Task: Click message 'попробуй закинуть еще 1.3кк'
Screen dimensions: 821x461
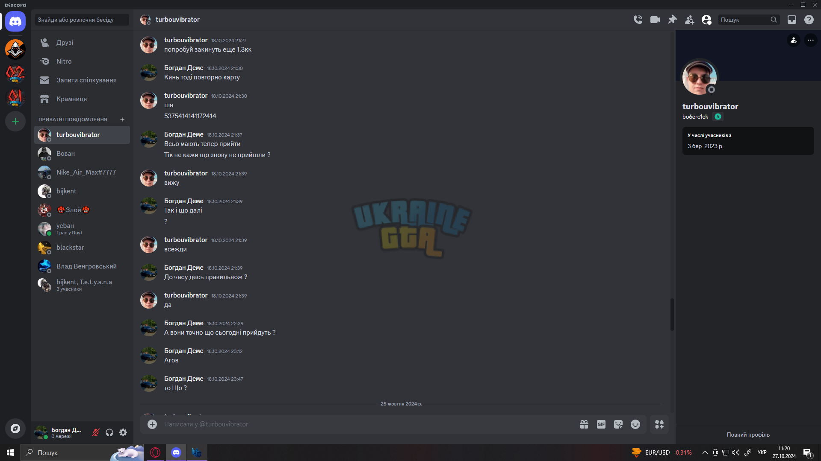Action: coord(208,50)
